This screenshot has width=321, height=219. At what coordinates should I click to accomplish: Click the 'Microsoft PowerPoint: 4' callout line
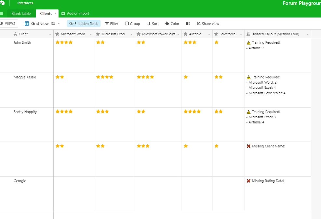[266, 93]
